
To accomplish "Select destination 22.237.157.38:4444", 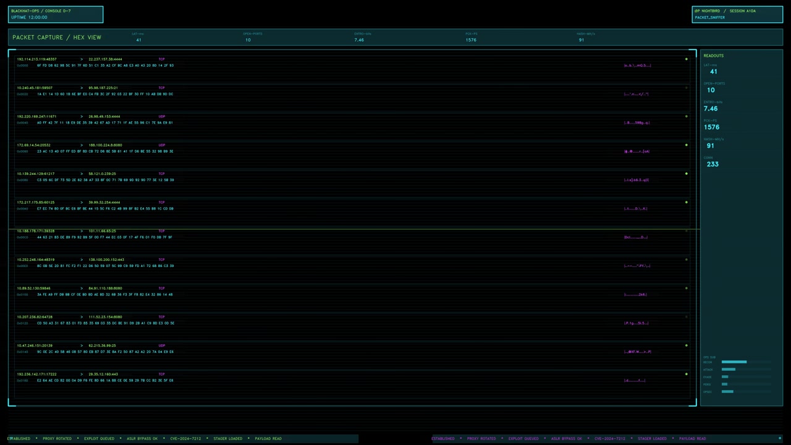I will [x=105, y=59].
